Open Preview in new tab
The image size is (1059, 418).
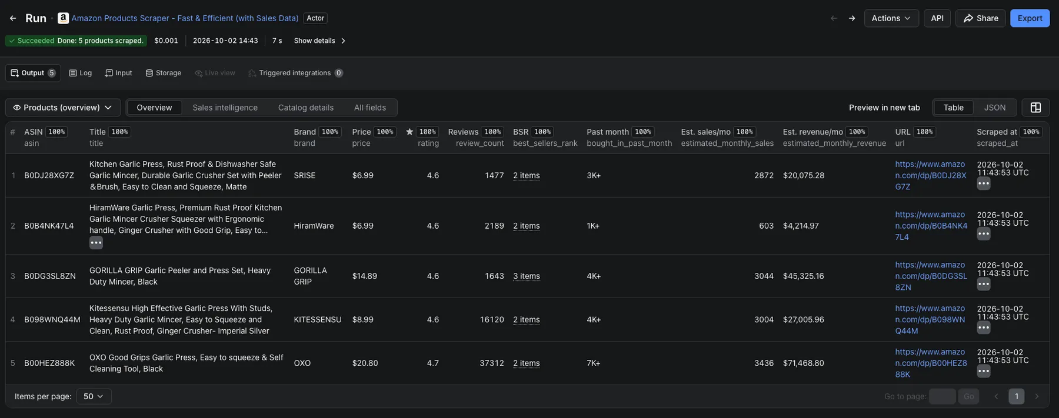pyautogui.click(x=884, y=108)
